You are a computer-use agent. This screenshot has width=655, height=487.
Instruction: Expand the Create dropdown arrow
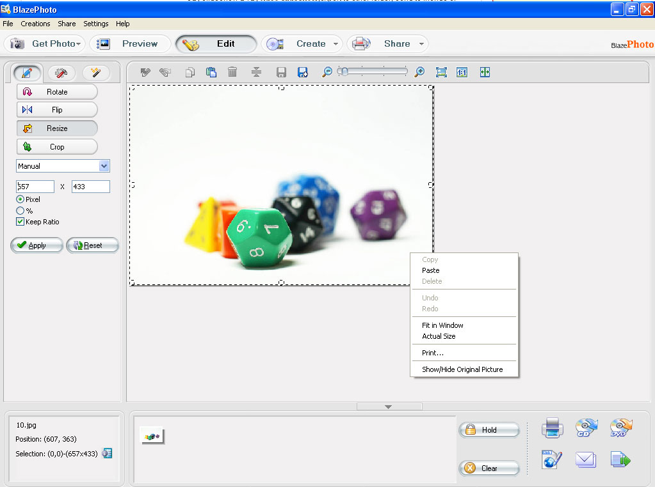coord(336,44)
